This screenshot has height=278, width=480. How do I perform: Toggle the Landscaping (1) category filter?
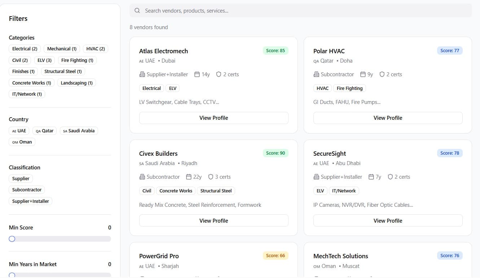(76, 83)
